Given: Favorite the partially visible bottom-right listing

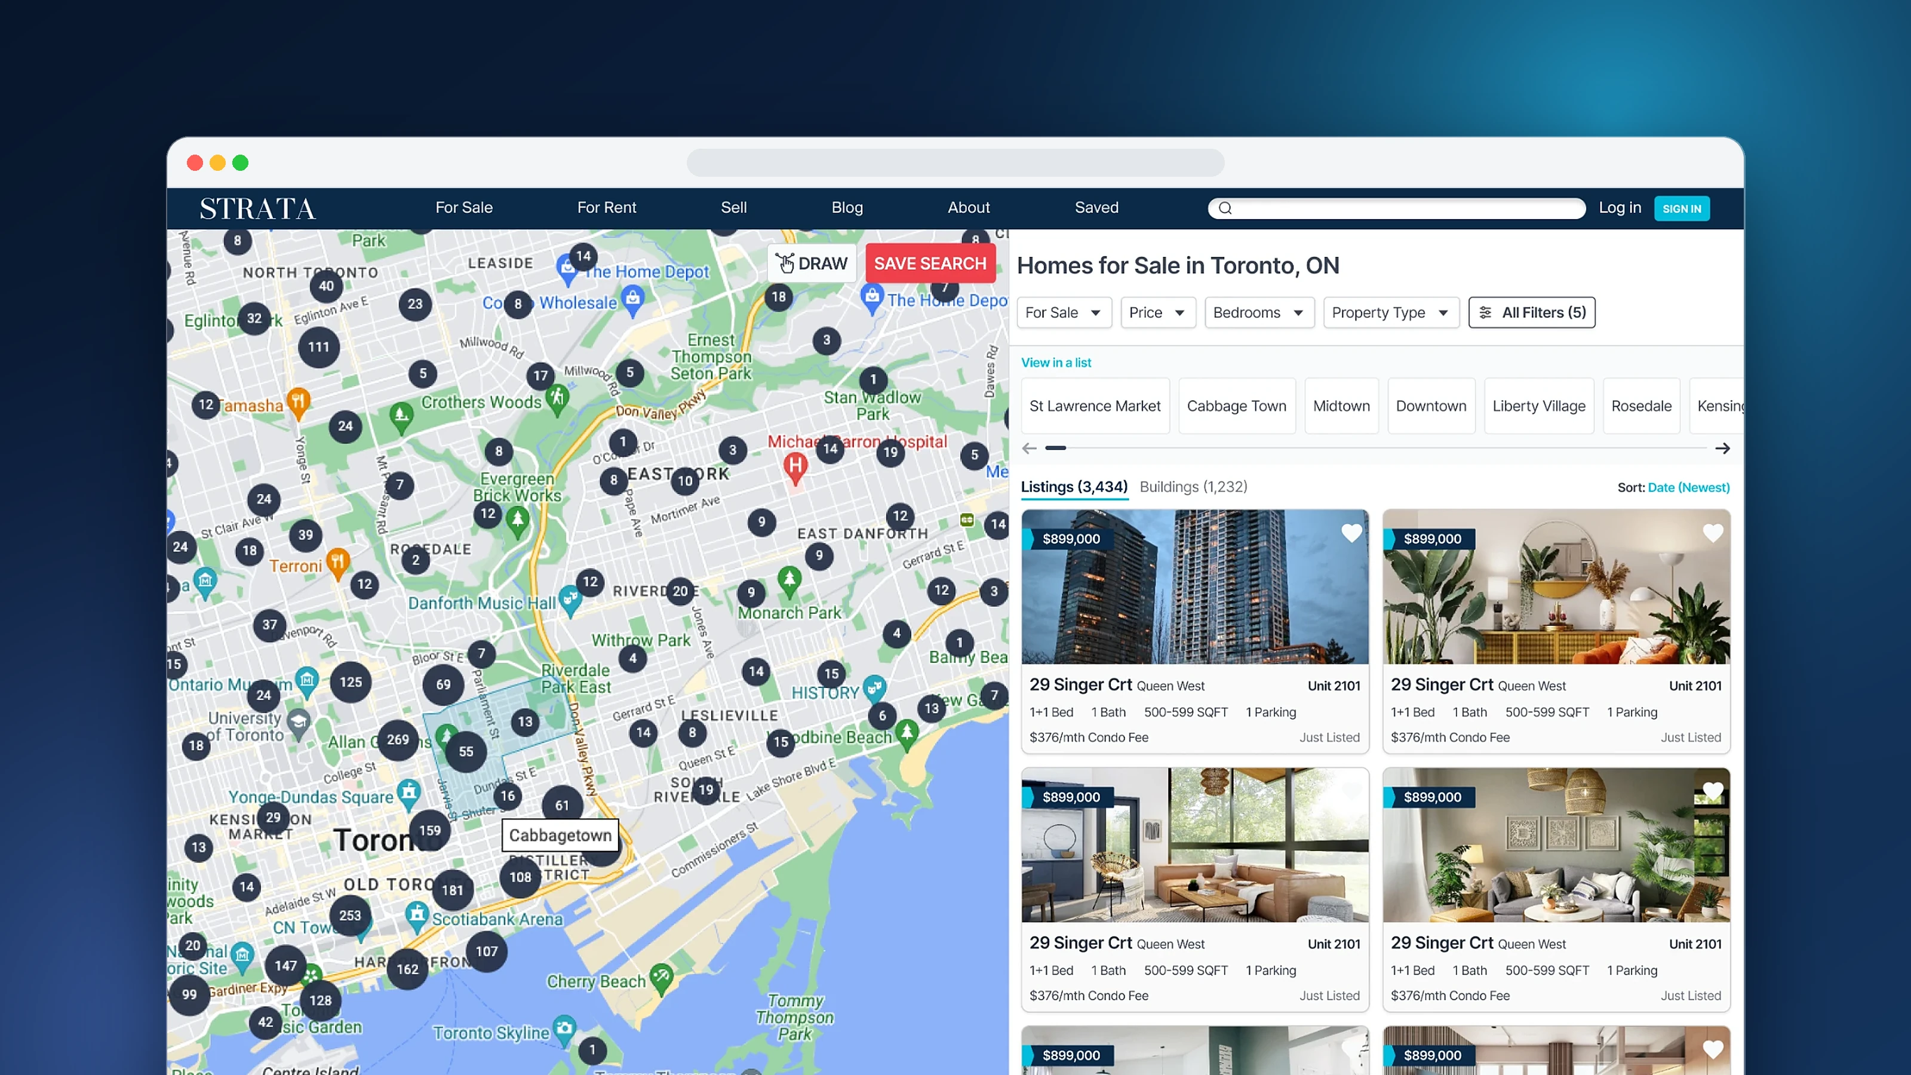Looking at the screenshot, I should [1712, 1049].
